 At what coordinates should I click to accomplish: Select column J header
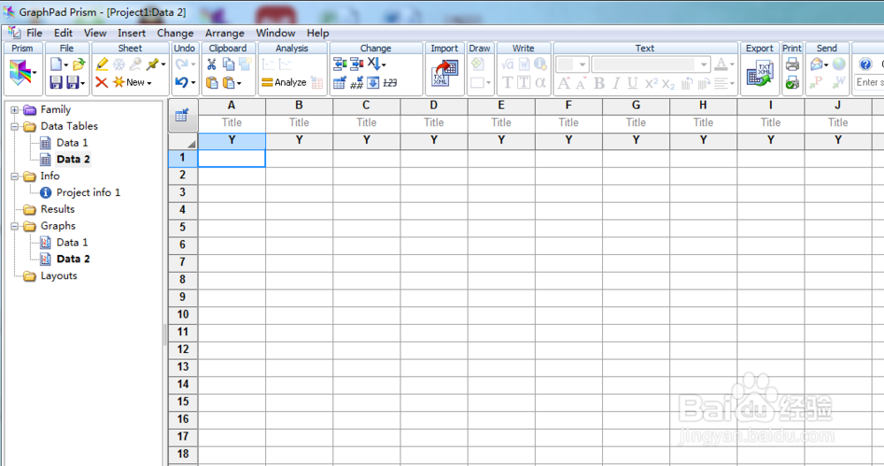point(838,105)
